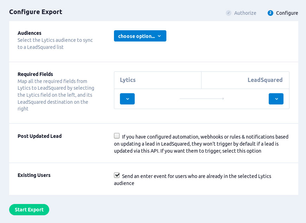The height and width of the screenshot is (223, 306).
Task: Click the step 2 number badge
Action: coord(270,13)
